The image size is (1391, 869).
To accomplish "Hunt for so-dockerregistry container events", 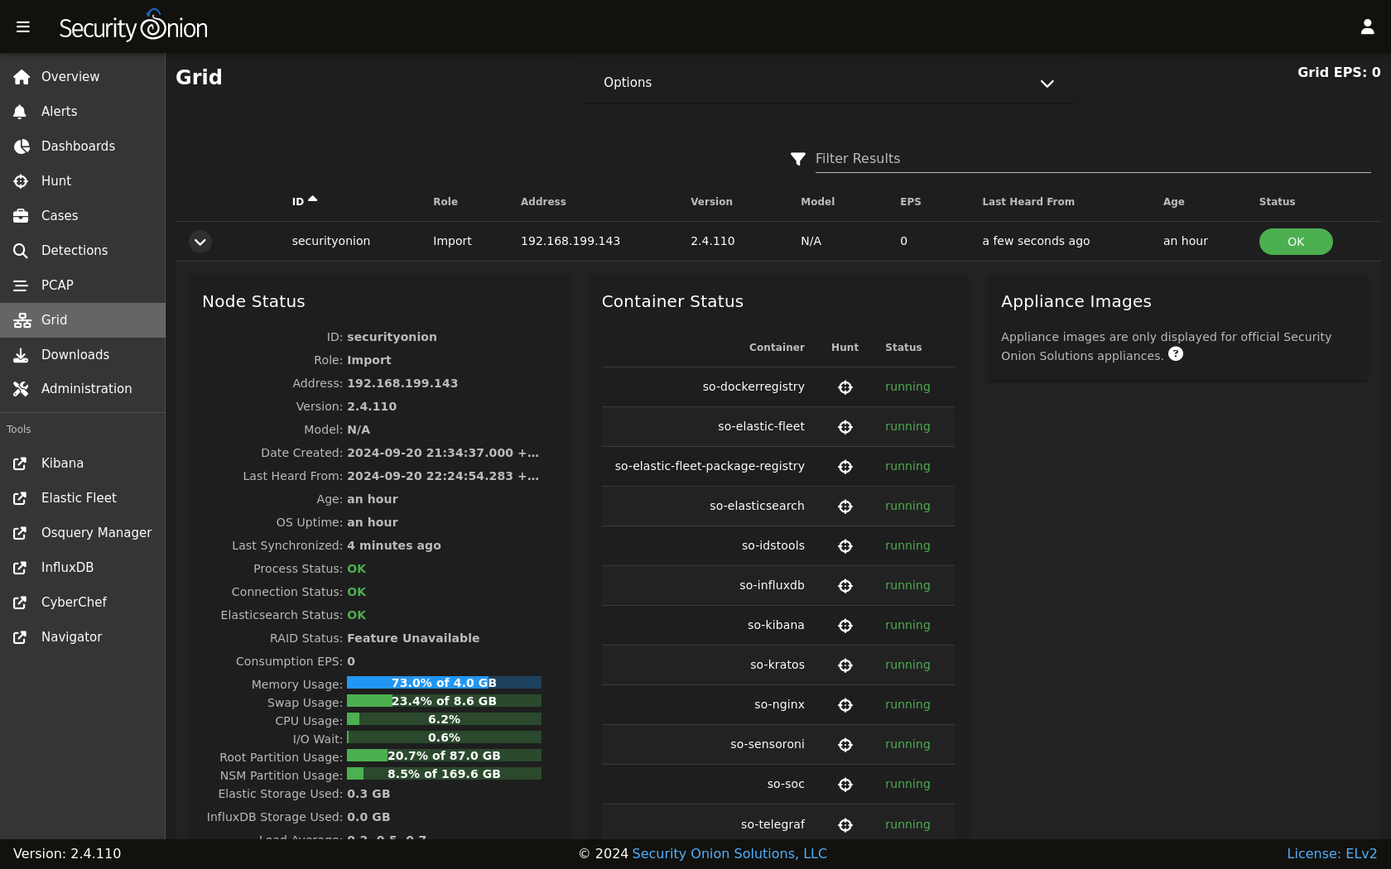I will pyautogui.click(x=845, y=387).
